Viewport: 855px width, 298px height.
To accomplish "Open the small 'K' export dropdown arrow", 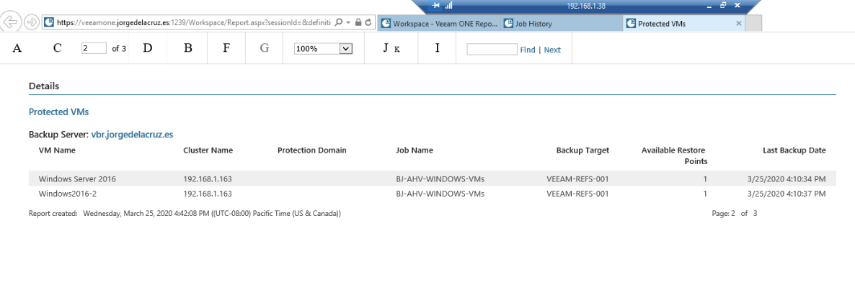I will pos(397,50).
